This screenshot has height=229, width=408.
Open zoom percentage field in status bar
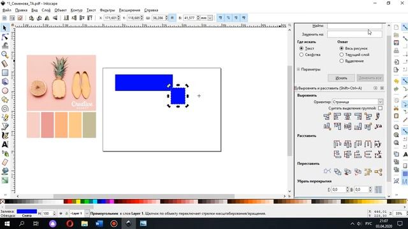pyautogui.click(x=399, y=214)
